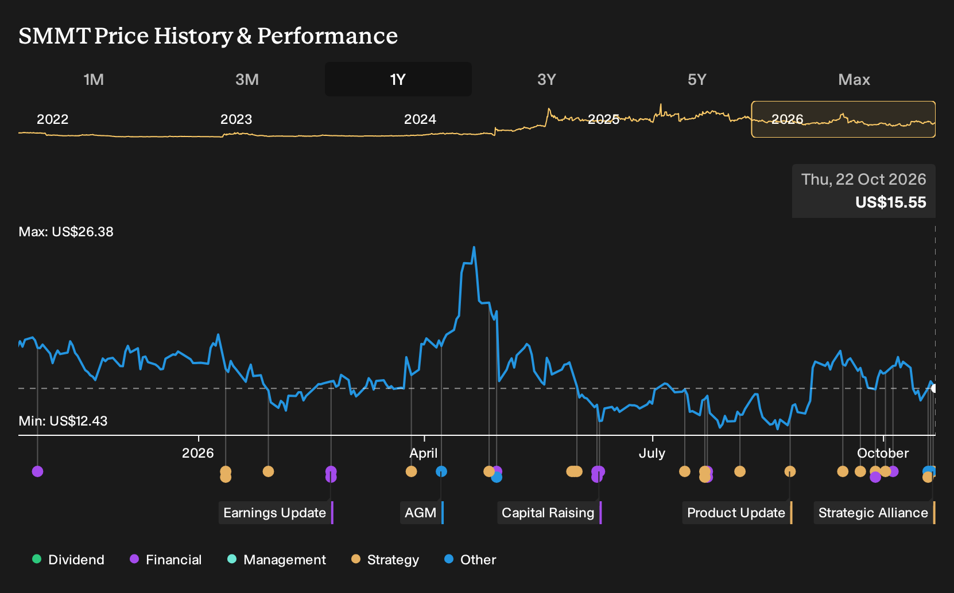Toggle Management events in the legend
The image size is (954, 593).
tap(277, 560)
